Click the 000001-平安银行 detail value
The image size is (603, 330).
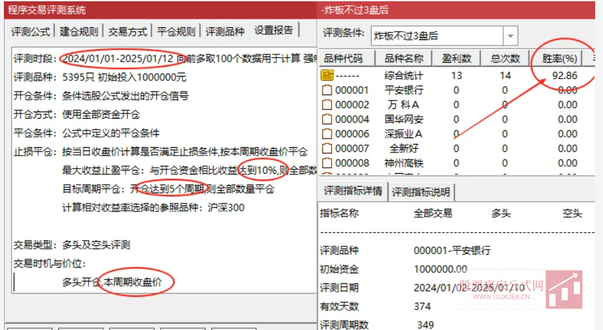coord(453,250)
